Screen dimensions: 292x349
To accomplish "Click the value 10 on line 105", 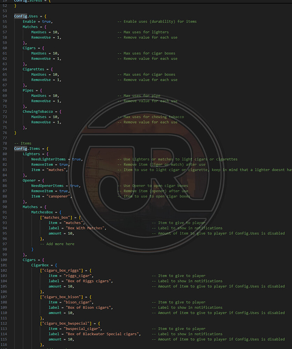I will (x=71, y=287).
